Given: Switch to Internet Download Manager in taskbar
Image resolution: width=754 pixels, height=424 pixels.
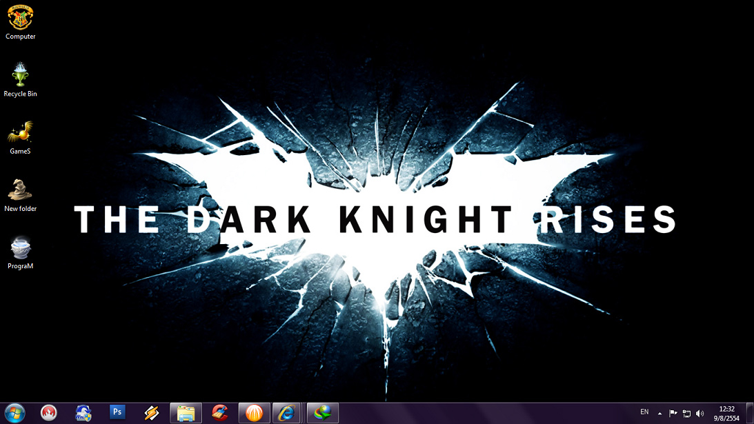Looking at the screenshot, I should (323, 413).
